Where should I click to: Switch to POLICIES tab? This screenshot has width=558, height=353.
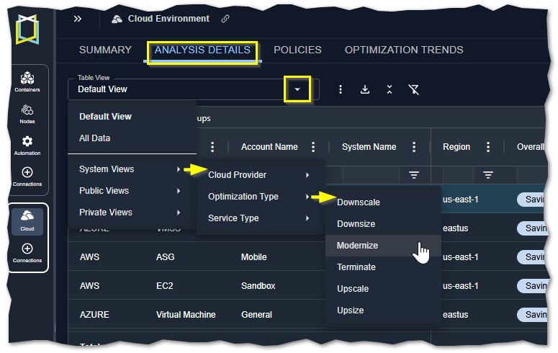pos(297,50)
